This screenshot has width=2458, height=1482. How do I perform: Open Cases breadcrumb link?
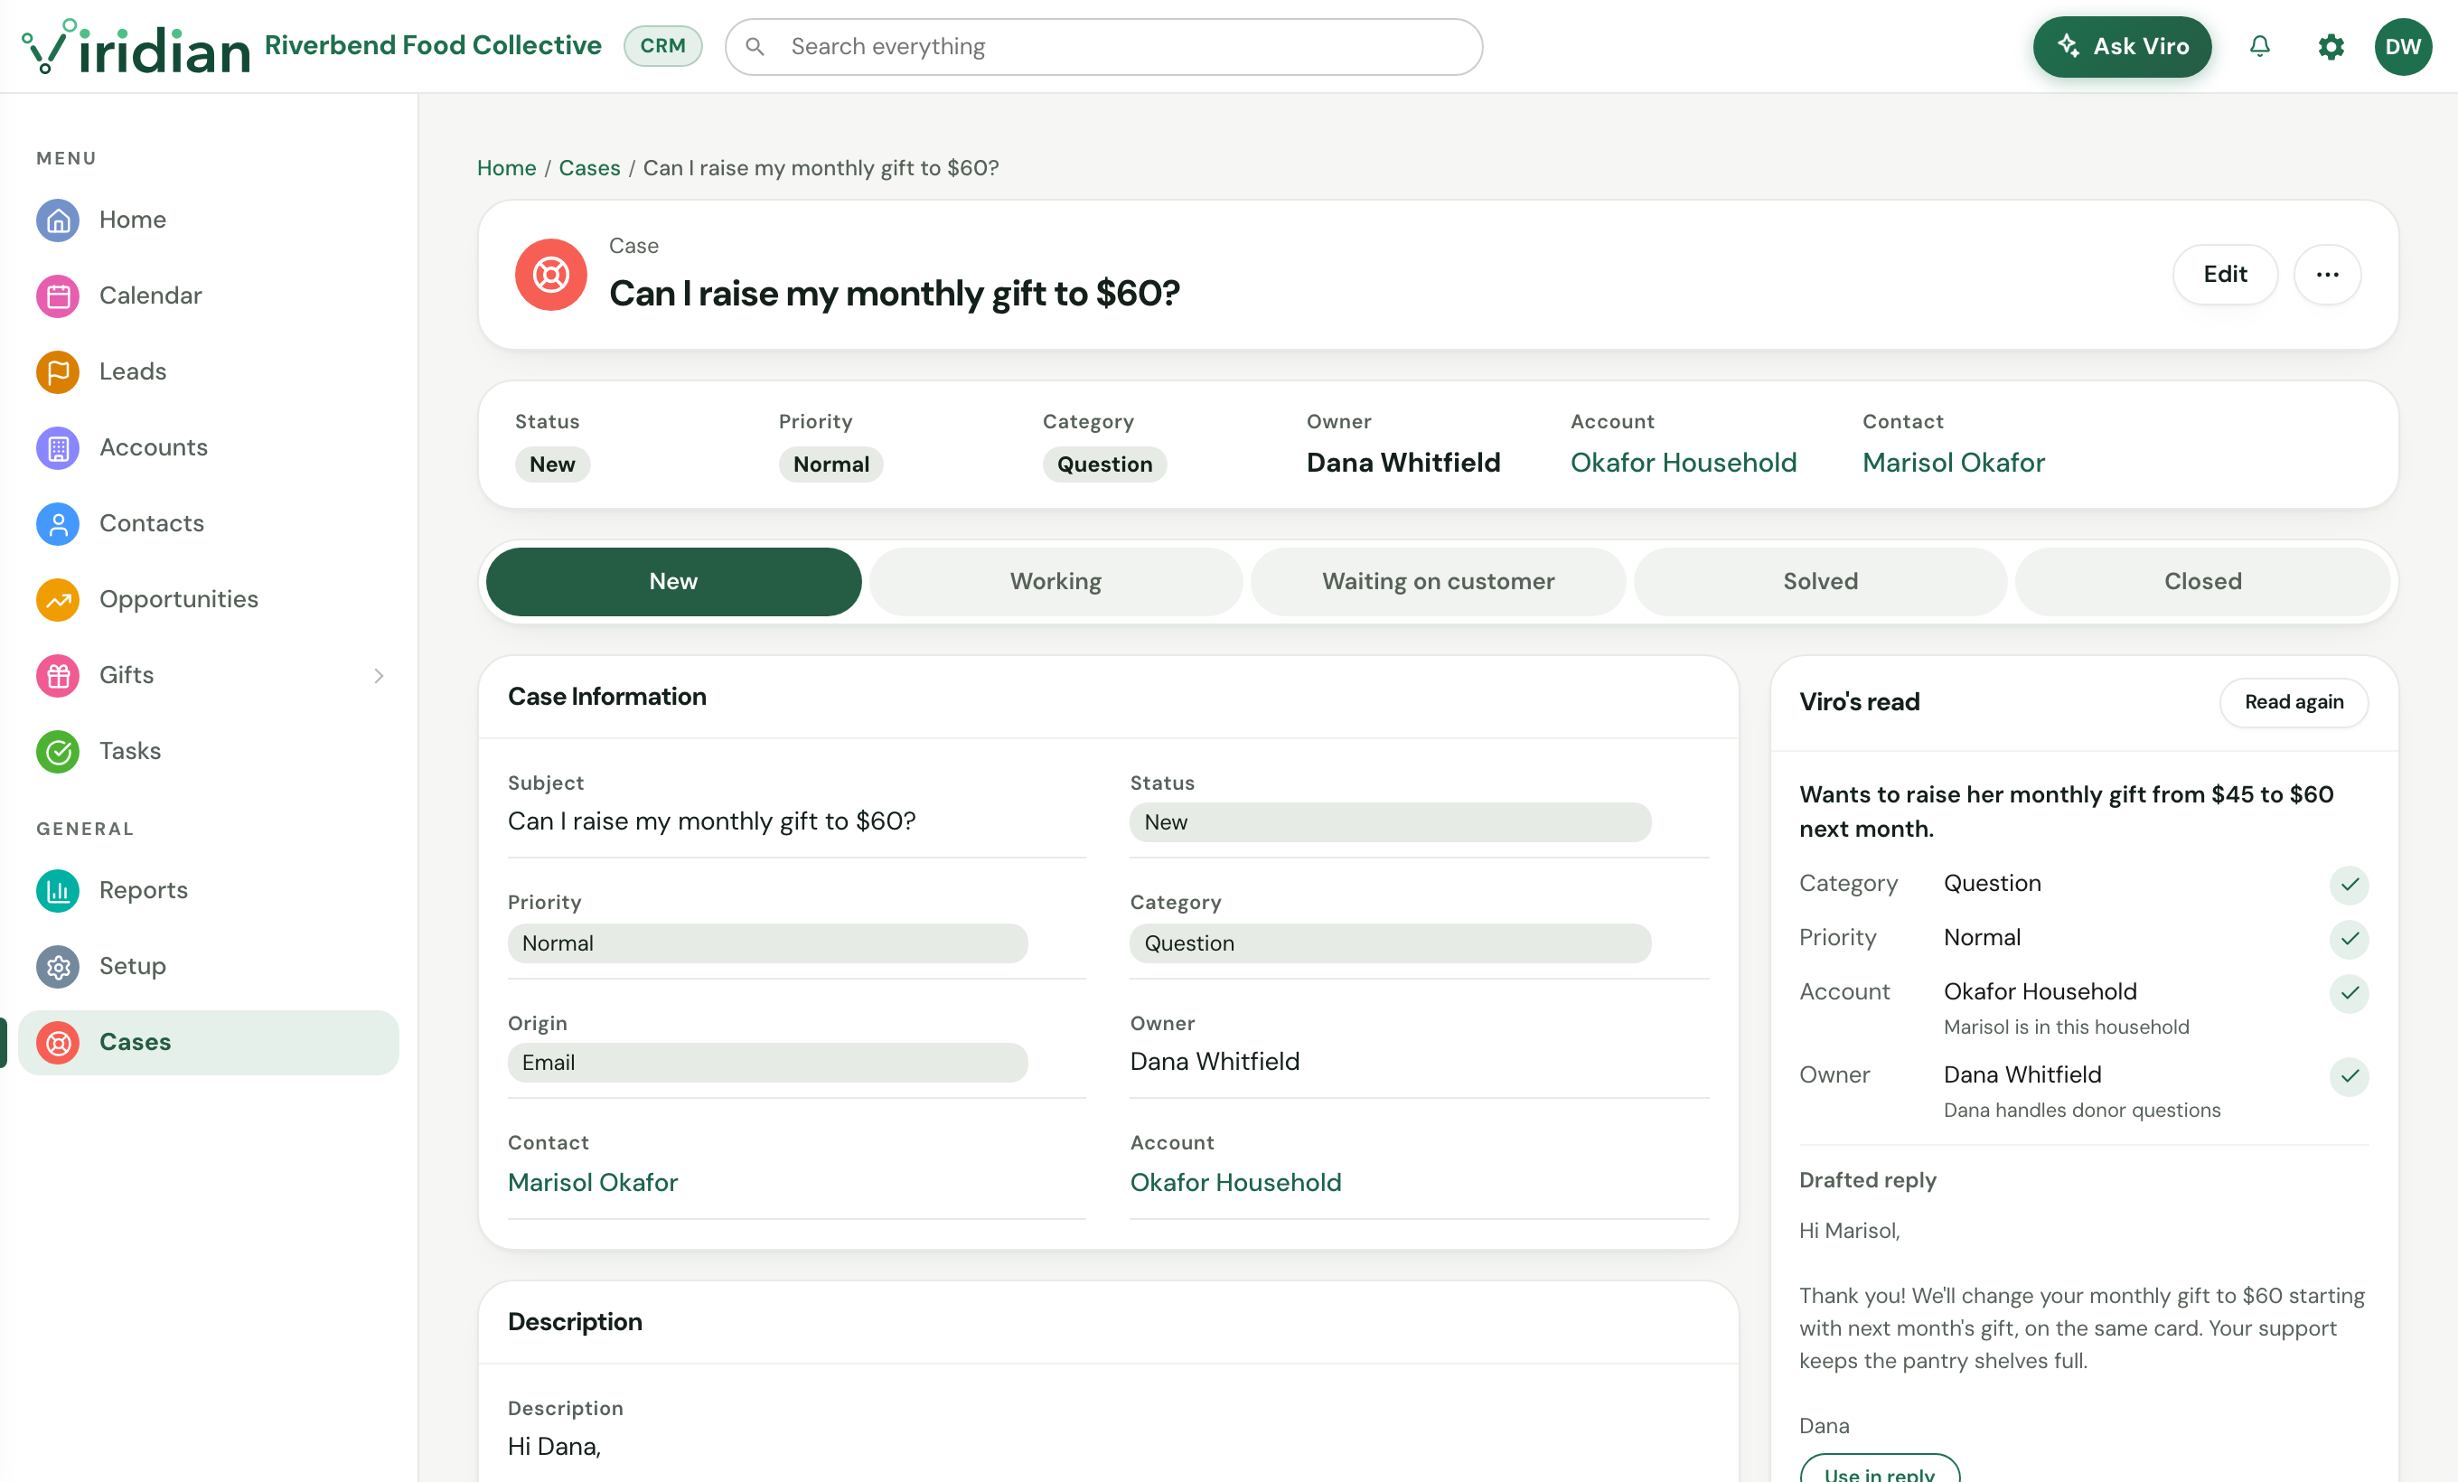589,167
